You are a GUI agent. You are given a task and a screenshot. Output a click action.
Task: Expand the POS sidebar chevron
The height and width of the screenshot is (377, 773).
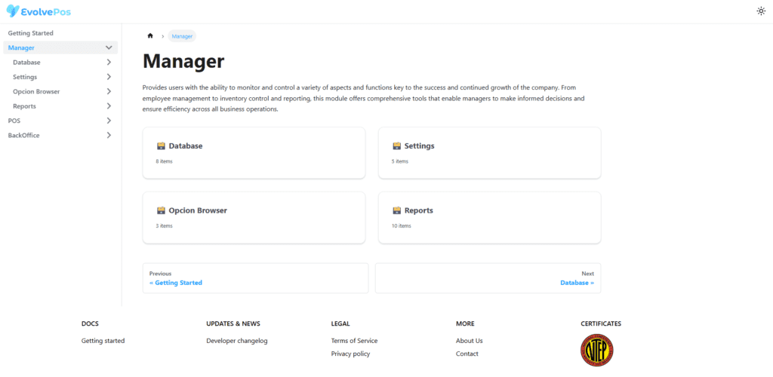tap(109, 121)
